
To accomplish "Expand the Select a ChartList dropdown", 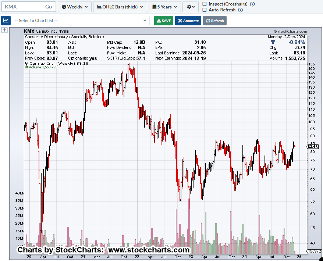I will (x=81, y=21).
